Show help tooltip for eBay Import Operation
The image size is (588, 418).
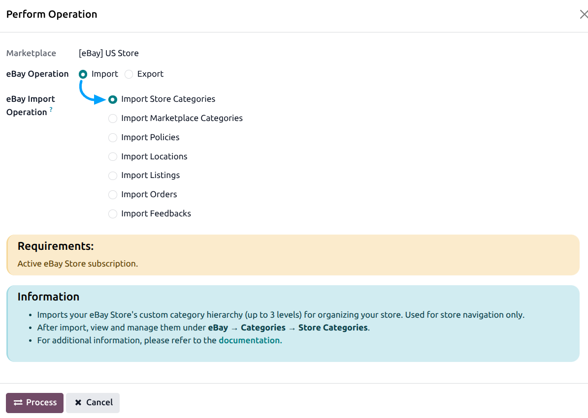(51, 109)
